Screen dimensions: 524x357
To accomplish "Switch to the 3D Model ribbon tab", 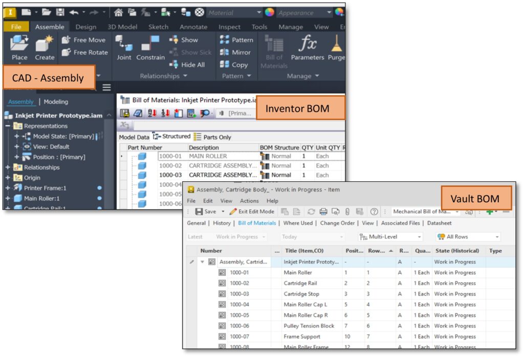I will click(122, 27).
